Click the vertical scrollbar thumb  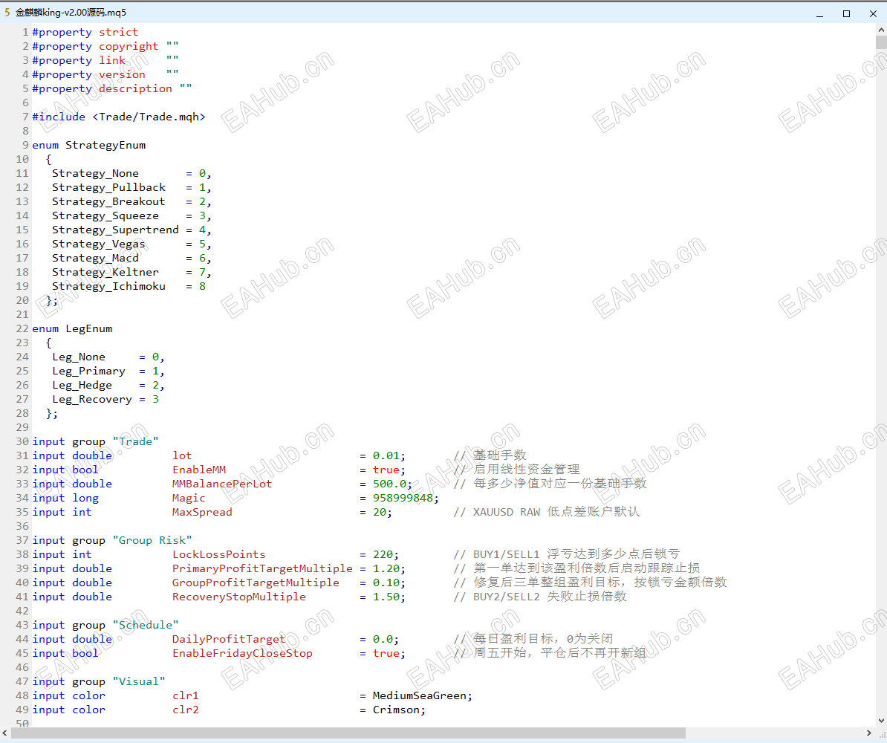881,42
